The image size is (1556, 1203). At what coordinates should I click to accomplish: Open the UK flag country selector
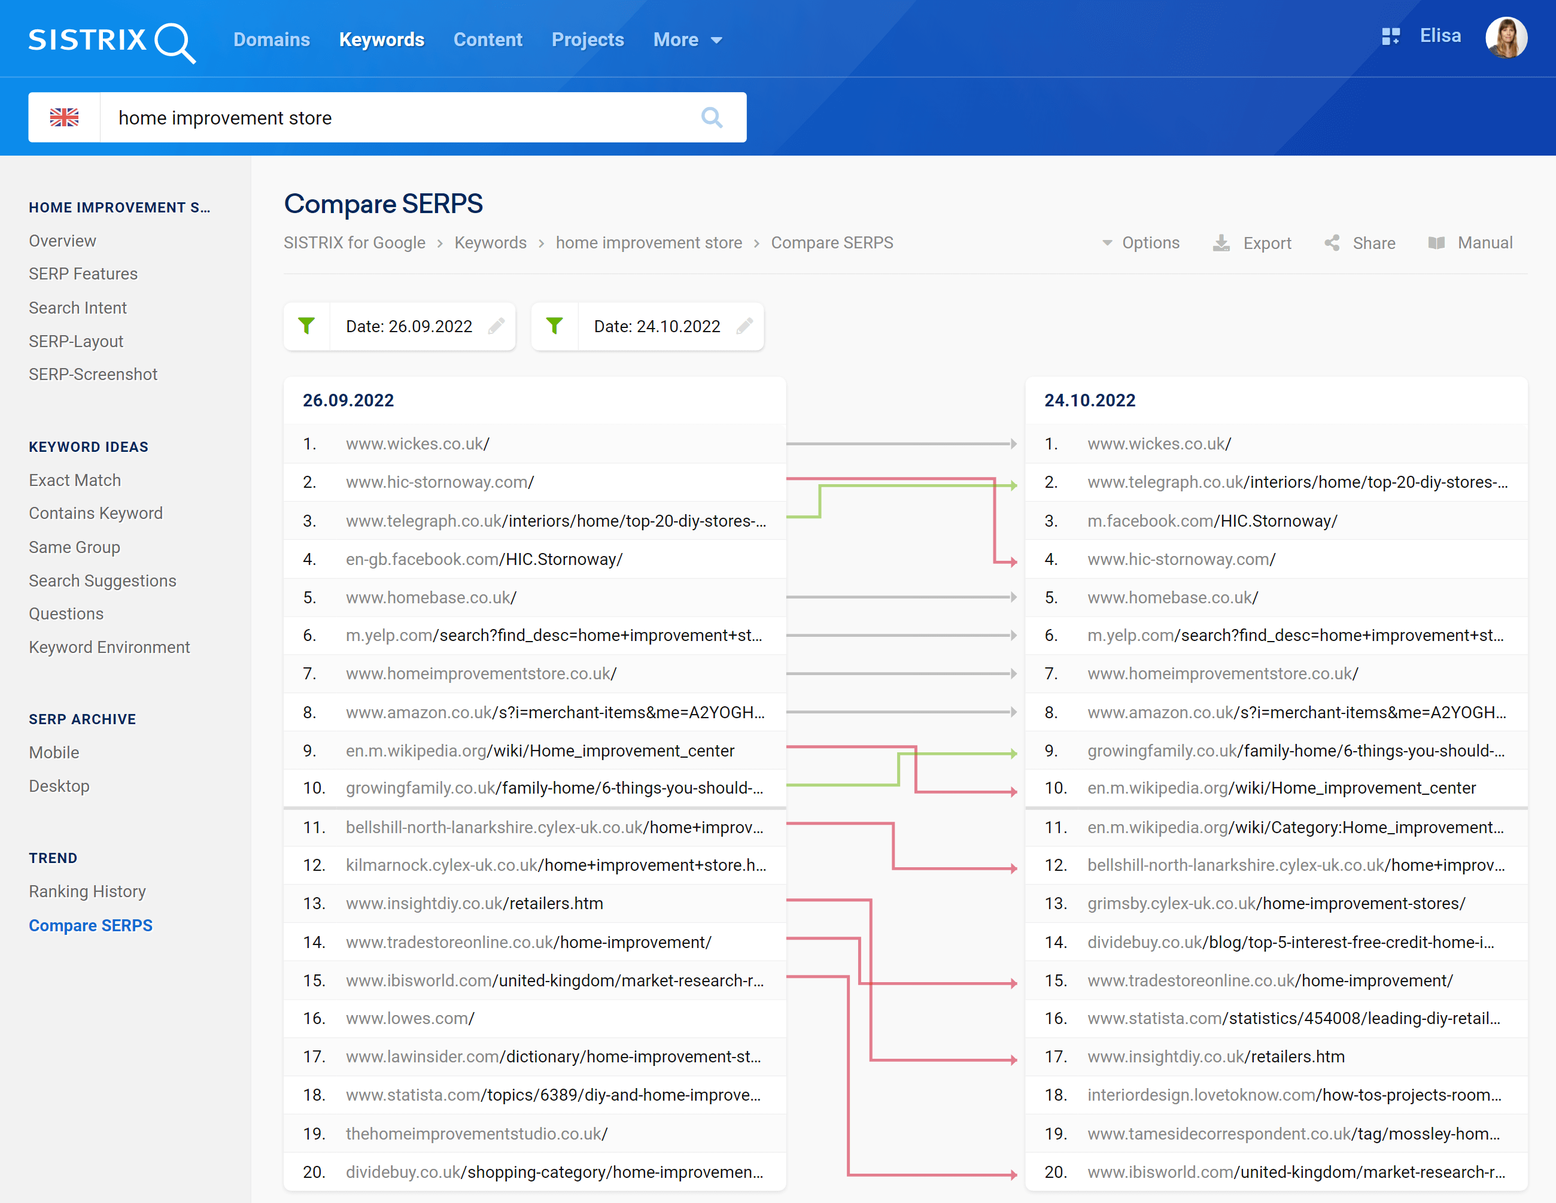point(64,117)
